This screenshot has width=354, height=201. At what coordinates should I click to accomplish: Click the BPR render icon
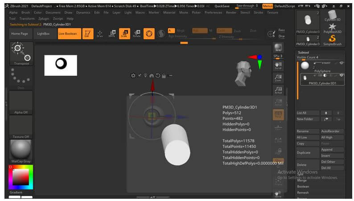pos(278,48)
